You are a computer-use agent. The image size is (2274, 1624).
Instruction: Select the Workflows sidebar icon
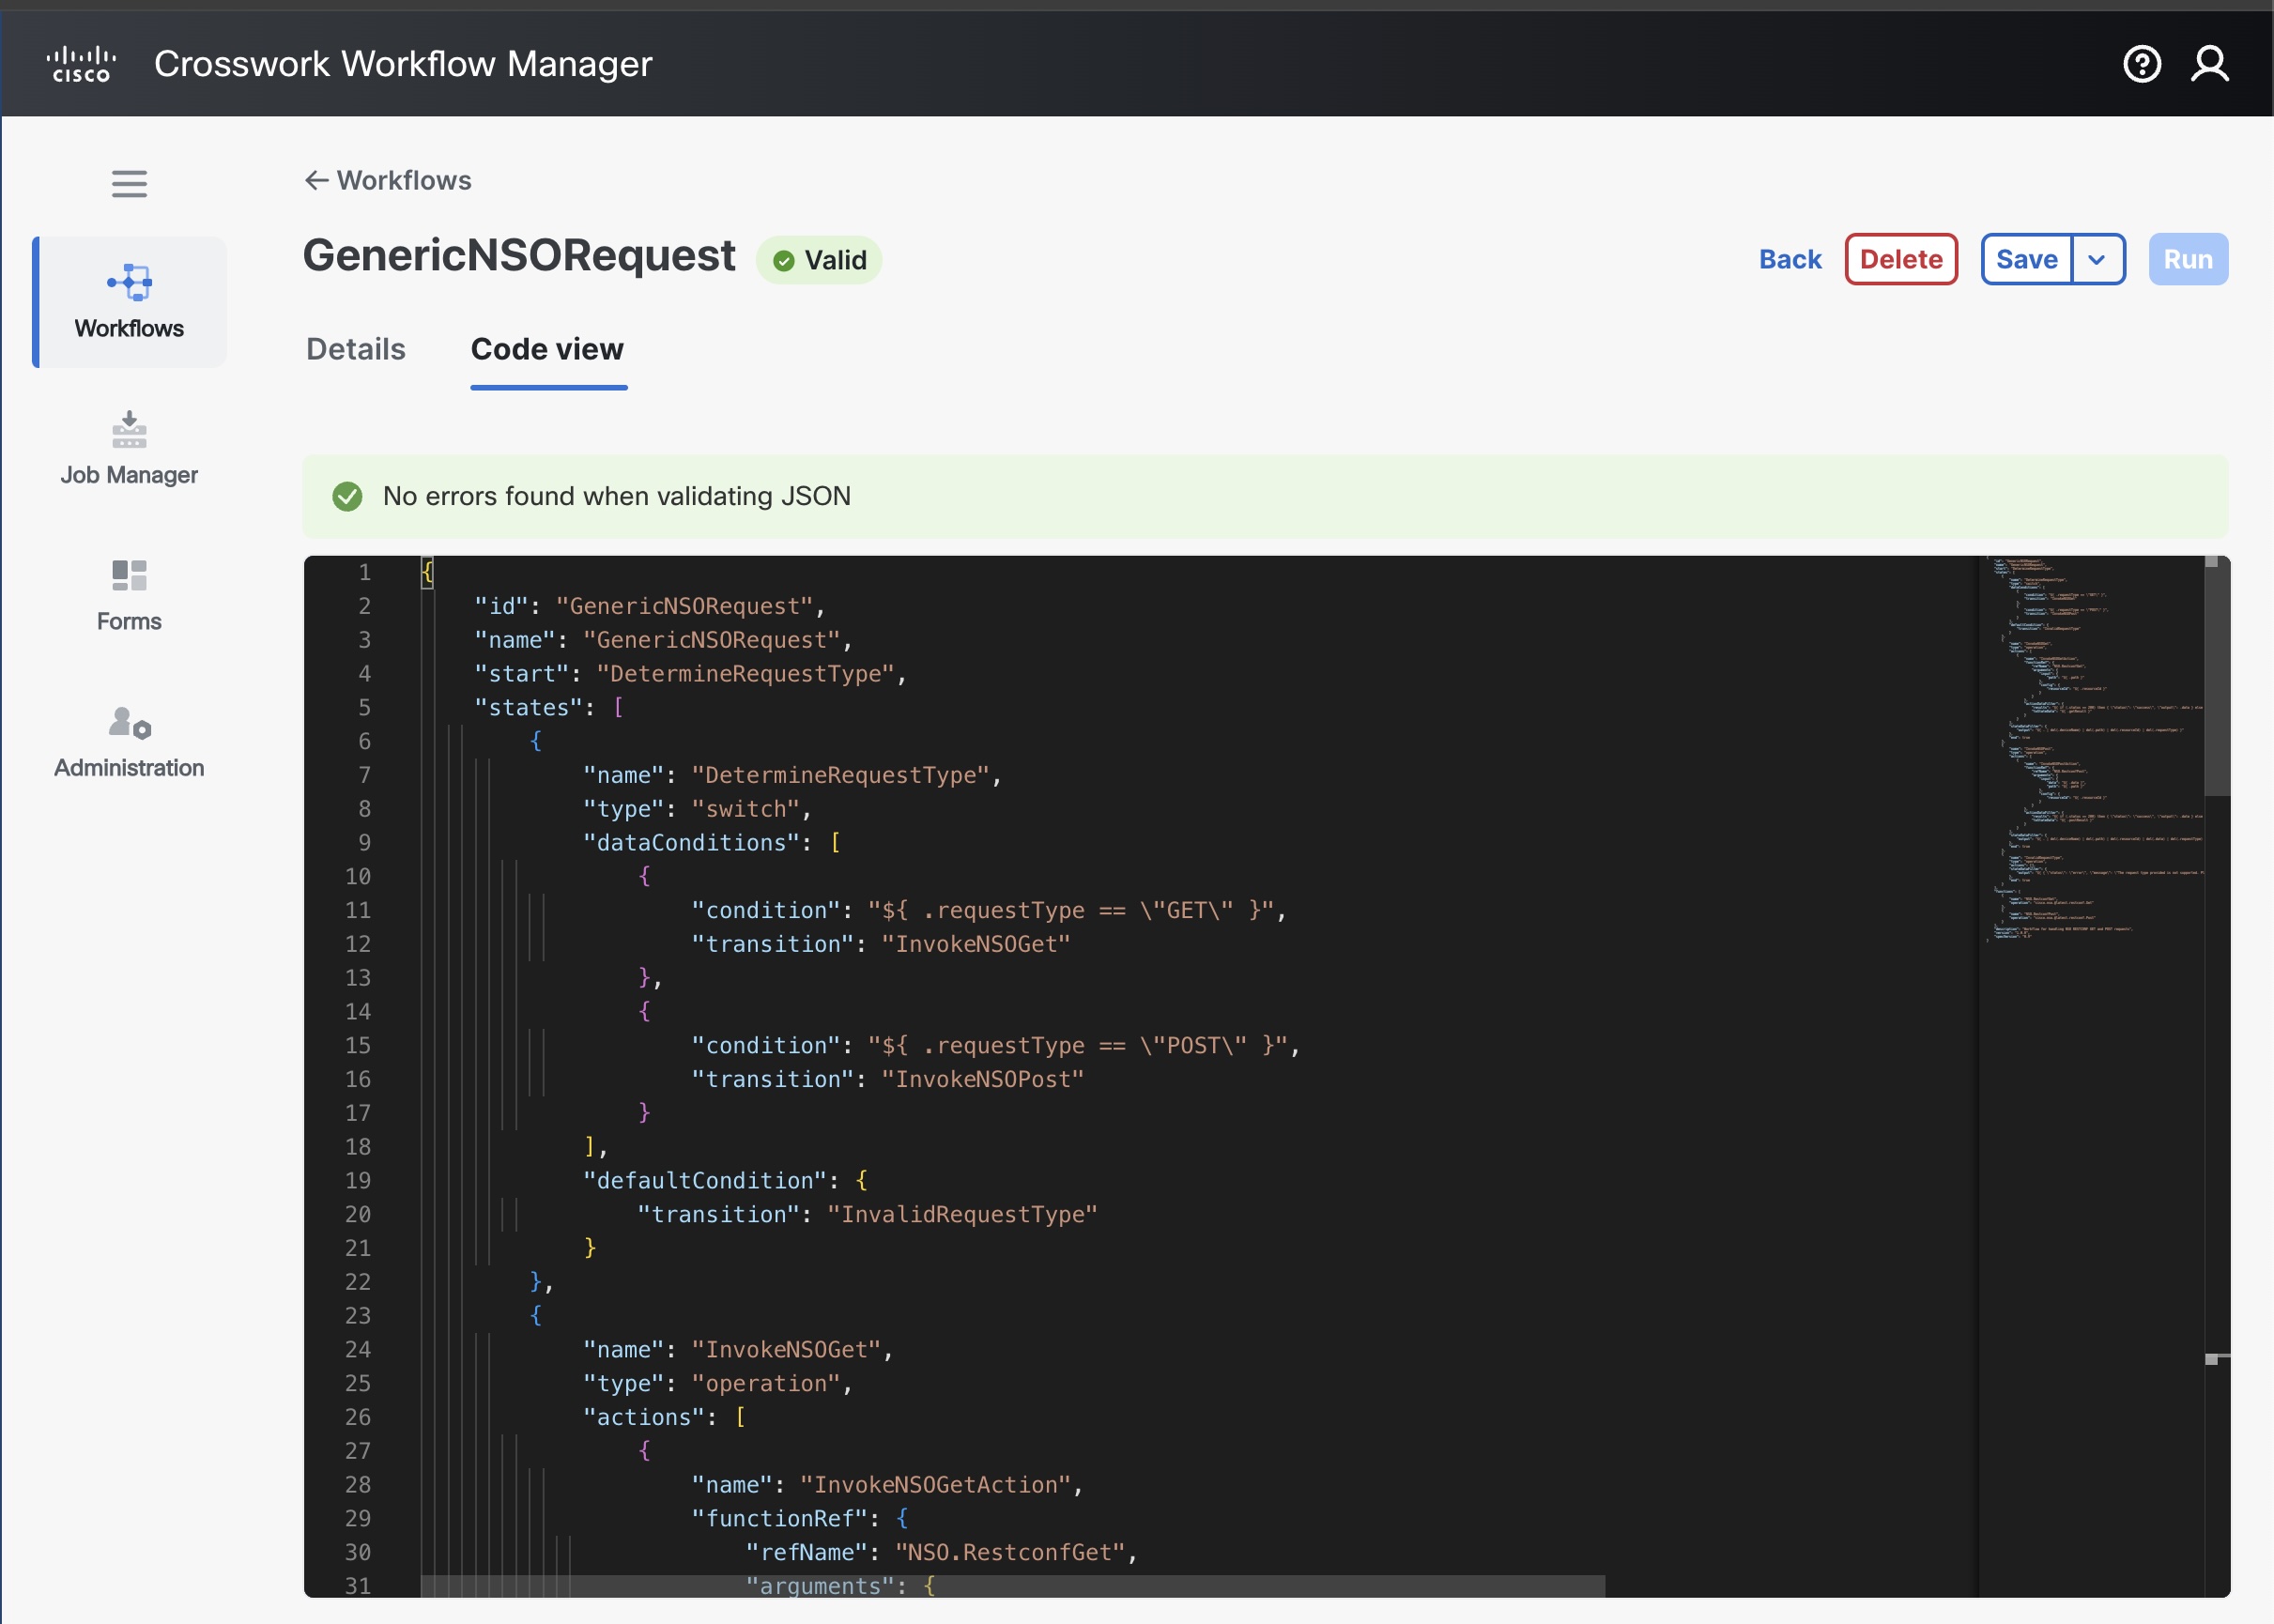click(130, 283)
